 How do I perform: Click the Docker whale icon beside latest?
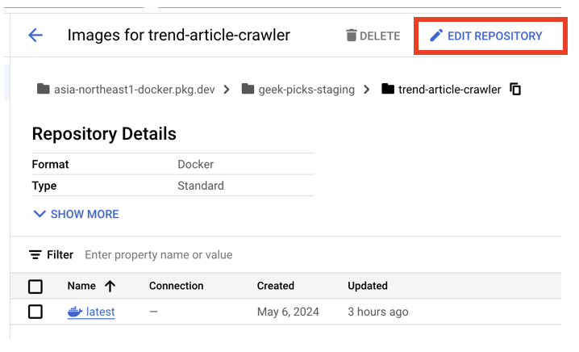pos(75,312)
